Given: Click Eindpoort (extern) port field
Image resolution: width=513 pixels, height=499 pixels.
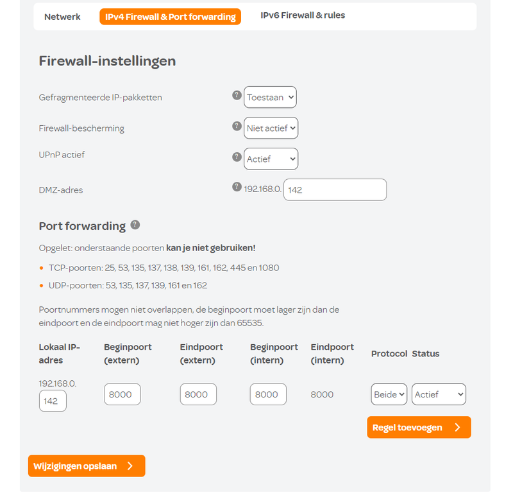Looking at the screenshot, I should coord(198,394).
